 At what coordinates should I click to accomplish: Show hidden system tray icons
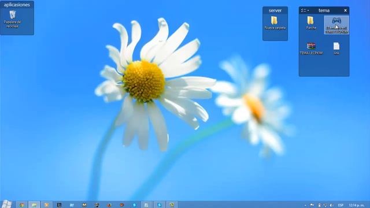pyautogui.click(x=306, y=206)
